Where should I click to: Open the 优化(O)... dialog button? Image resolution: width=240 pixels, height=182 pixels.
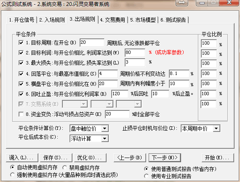[90, 158]
